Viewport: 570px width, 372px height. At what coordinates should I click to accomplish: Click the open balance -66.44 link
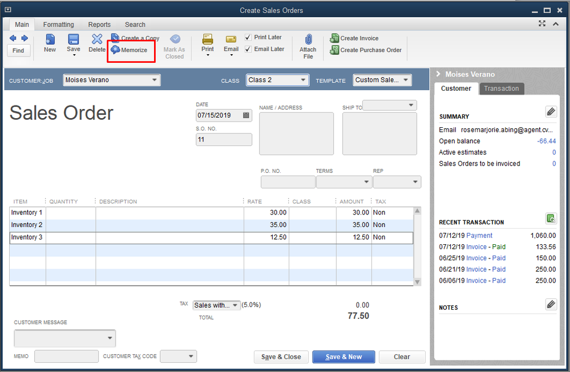[547, 141]
